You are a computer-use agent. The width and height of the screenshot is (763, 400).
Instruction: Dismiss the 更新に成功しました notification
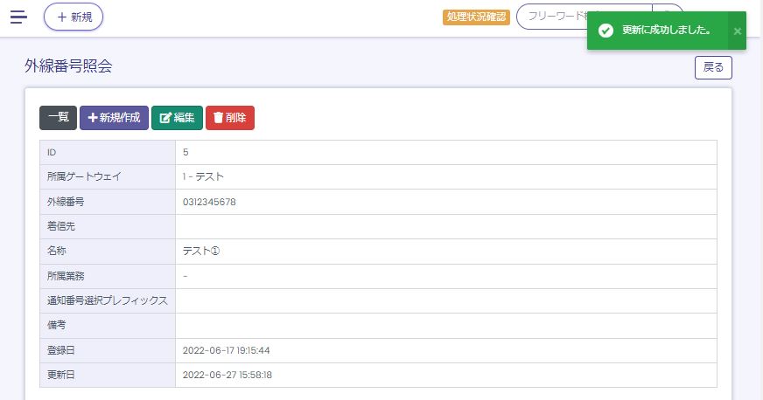point(737,31)
